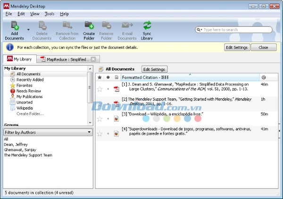Open the Add Documents dropdown arrow
283x199 pixels.
pyautogui.click(x=28, y=29)
